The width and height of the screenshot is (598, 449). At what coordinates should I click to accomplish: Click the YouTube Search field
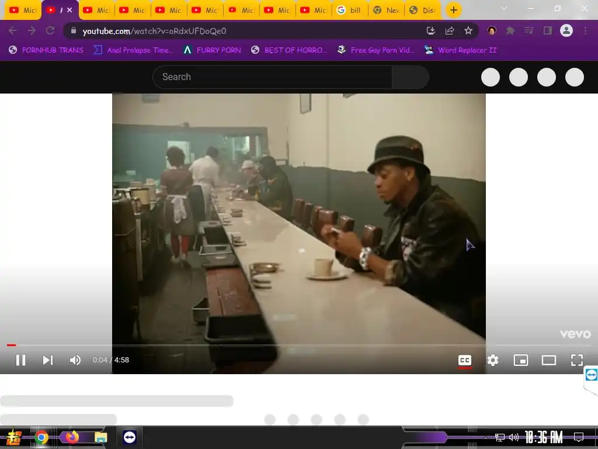[272, 77]
